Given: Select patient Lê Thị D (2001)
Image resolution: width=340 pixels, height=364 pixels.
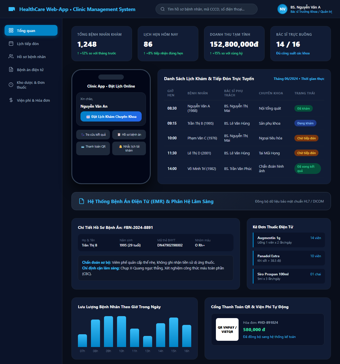Looking at the screenshot, I should (199, 153).
